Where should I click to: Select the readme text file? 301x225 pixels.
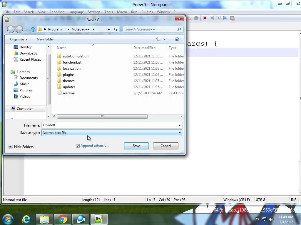(x=68, y=93)
